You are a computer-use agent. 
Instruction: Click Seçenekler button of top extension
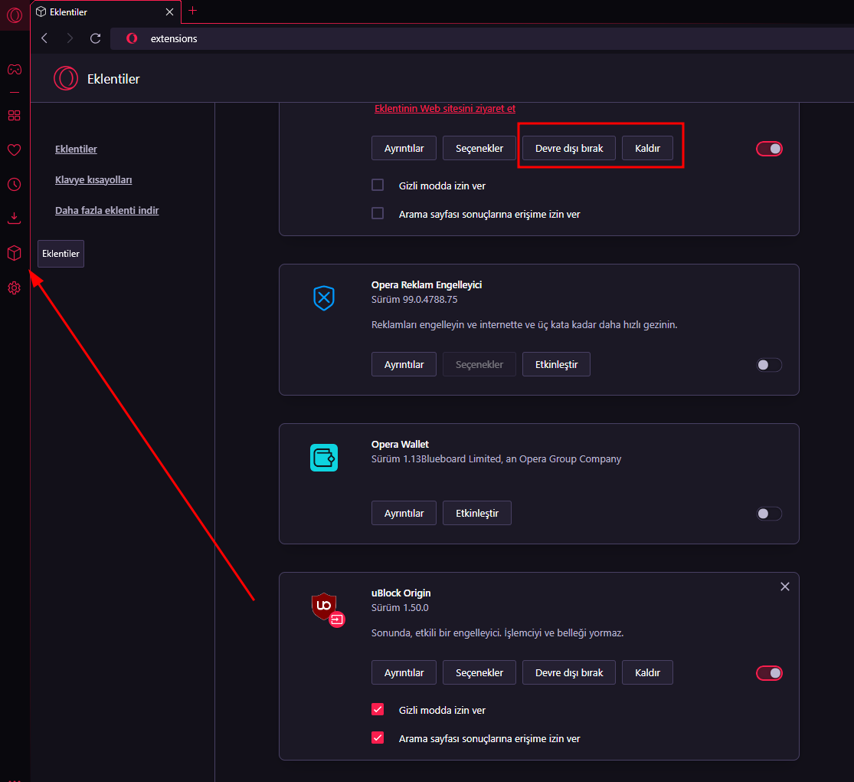pyautogui.click(x=479, y=148)
